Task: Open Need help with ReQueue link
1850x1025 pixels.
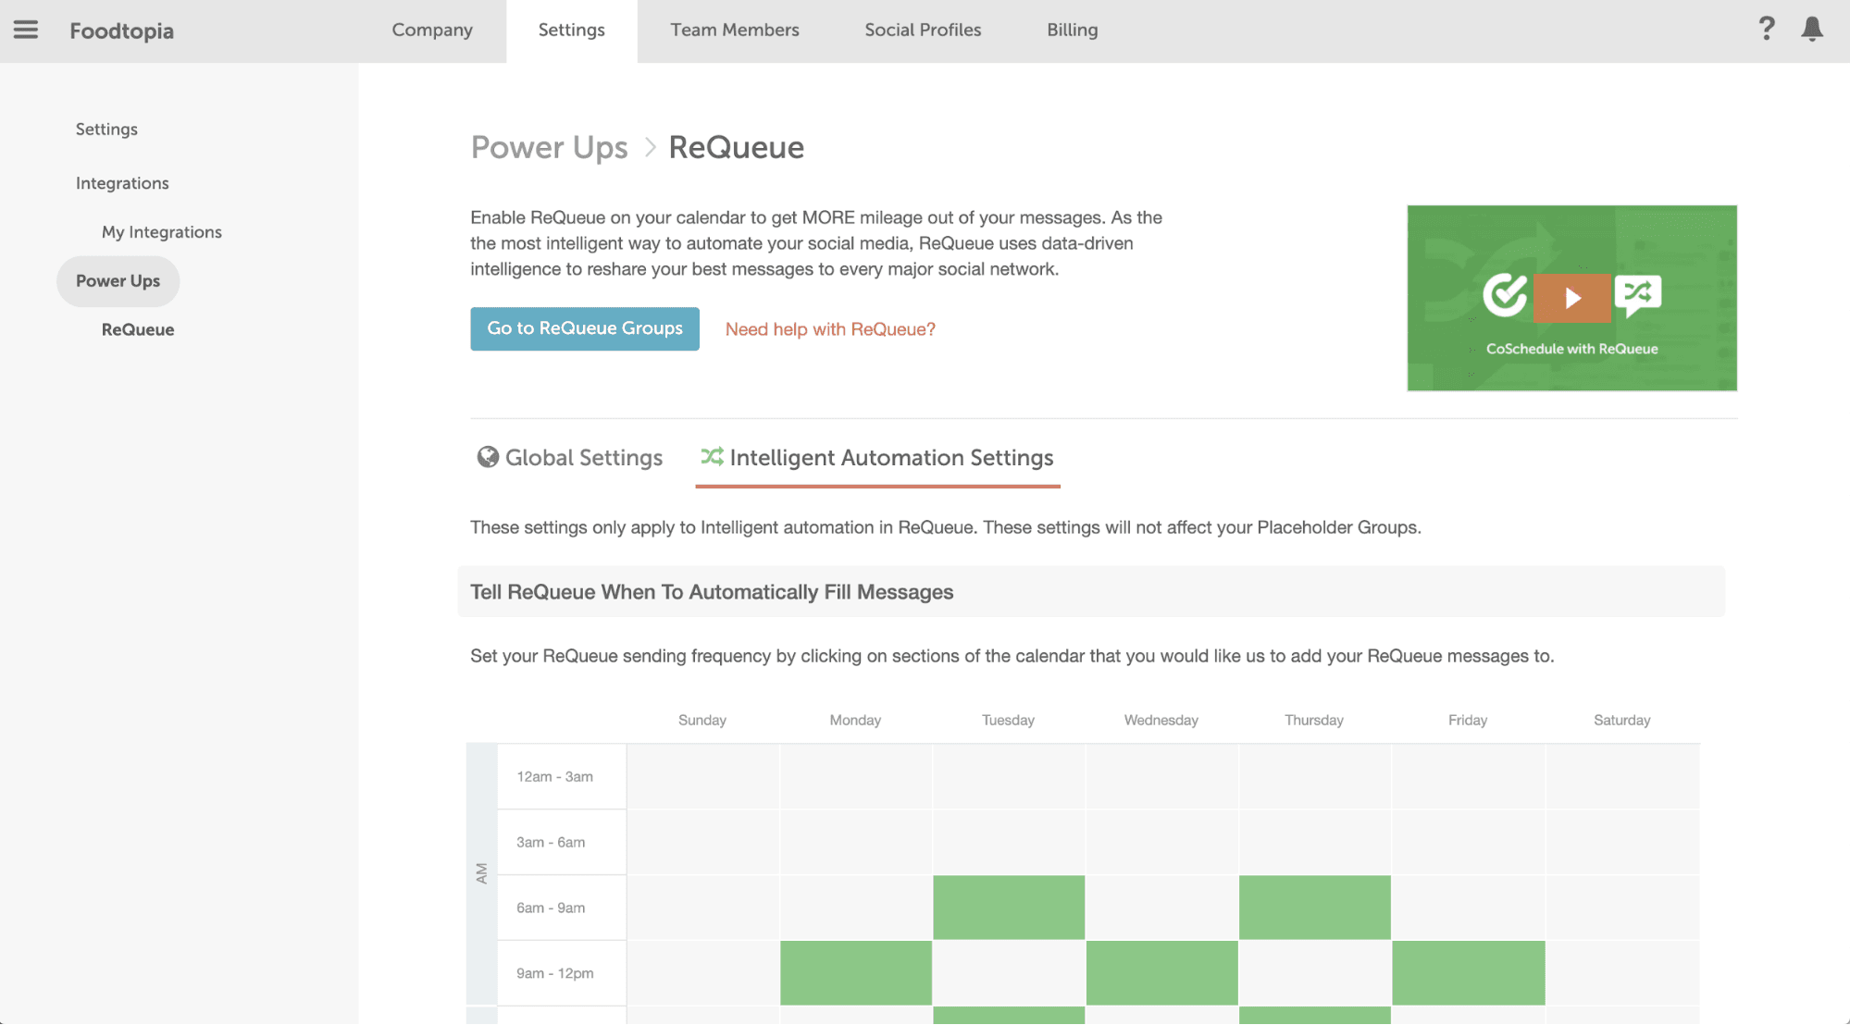Action: point(830,329)
